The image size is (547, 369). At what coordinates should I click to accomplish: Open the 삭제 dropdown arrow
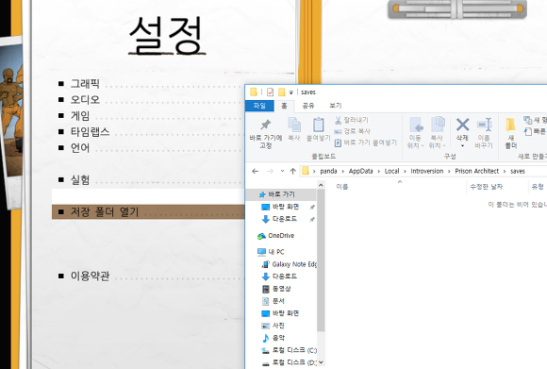pyautogui.click(x=462, y=145)
